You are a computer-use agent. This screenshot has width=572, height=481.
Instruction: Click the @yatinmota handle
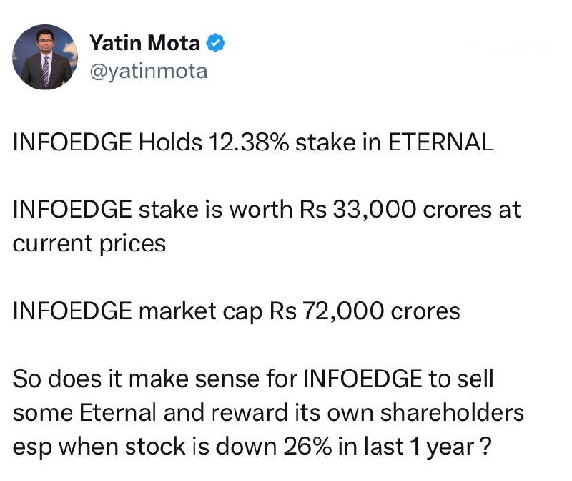[x=148, y=71]
